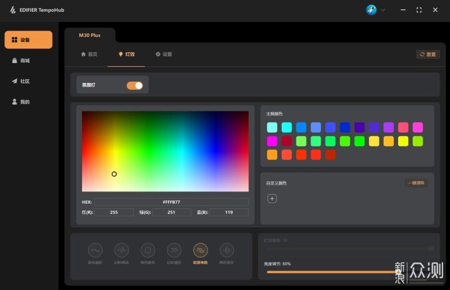Pick the orange swatch starting the third row
This screenshot has height=290, width=450.
(x=272, y=155)
